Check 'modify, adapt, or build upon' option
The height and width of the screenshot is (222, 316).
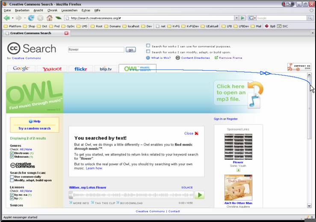pyautogui.click(x=148, y=52)
